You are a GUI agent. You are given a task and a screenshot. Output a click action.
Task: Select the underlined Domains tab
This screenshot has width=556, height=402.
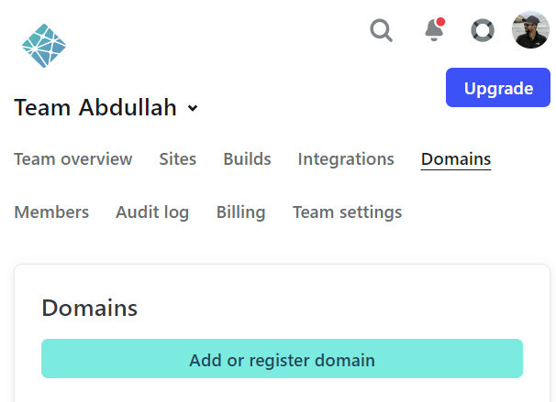tap(456, 159)
